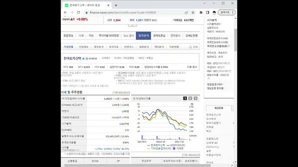The width and height of the screenshot is (298, 167).
Task: Click PBR BPS(2022.09) info icon
Action: [x=230, y=71]
